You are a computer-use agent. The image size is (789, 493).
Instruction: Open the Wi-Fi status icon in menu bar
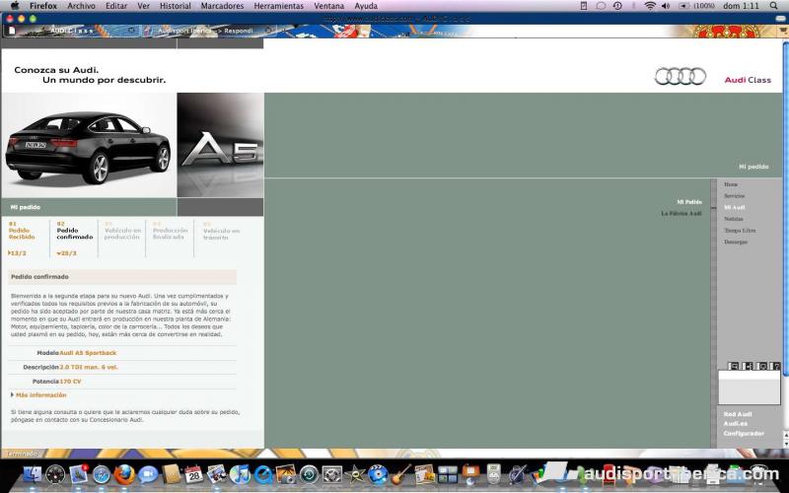click(x=650, y=6)
